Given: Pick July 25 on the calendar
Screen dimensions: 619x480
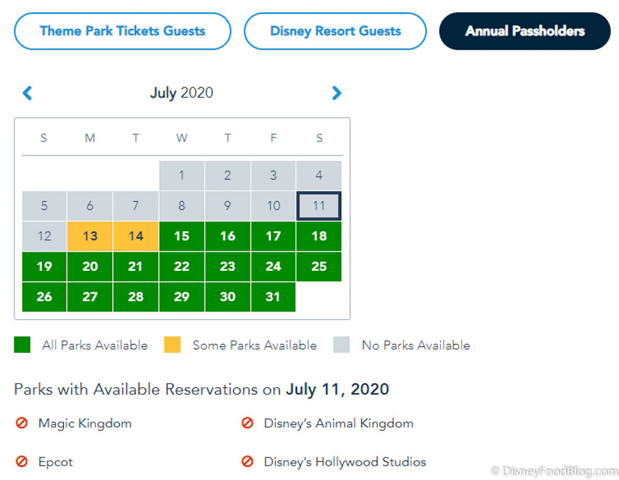Looking at the screenshot, I should pyautogui.click(x=319, y=266).
